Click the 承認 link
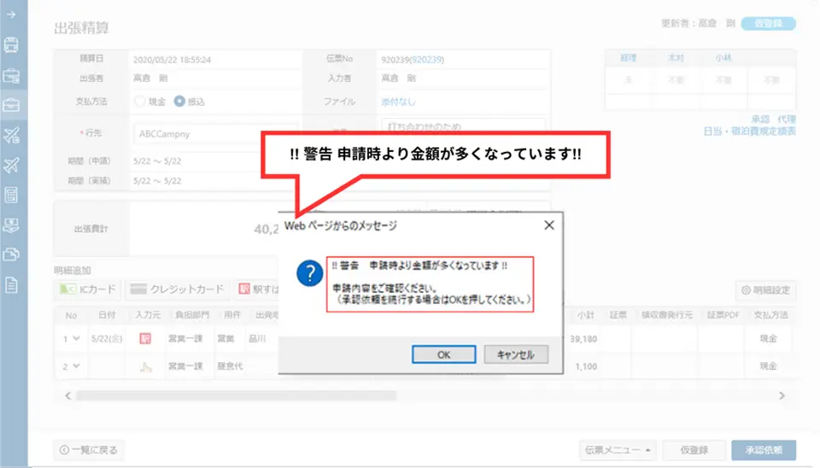Viewport: 820px width, 468px height. tap(760, 120)
